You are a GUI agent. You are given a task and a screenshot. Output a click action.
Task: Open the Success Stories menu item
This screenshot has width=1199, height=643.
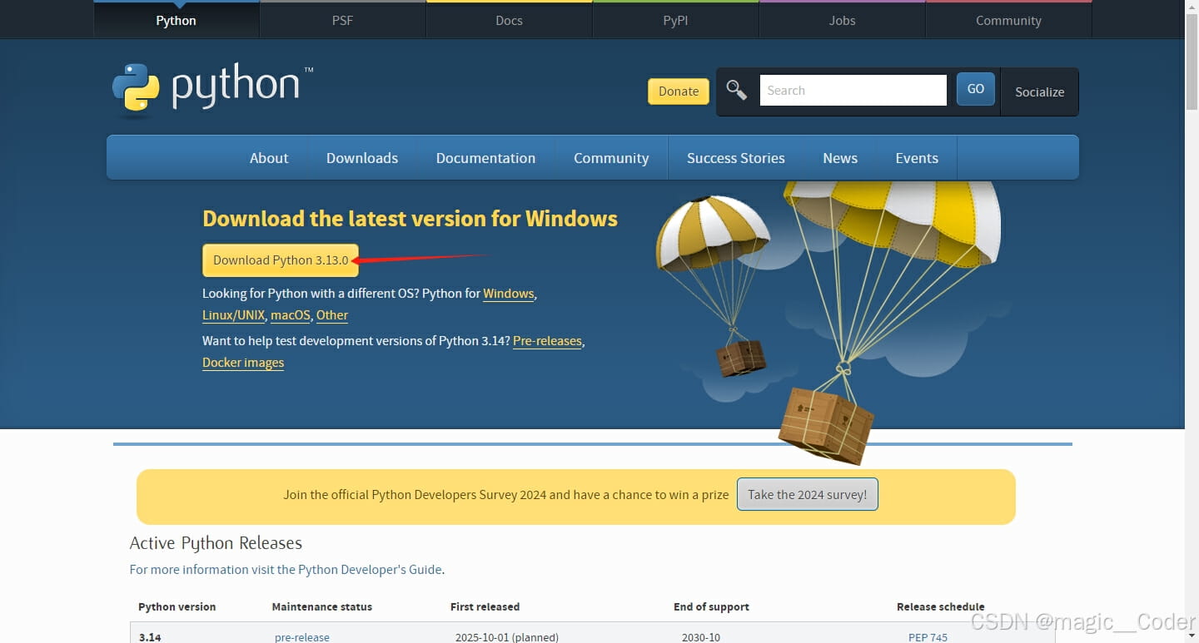point(736,158)
